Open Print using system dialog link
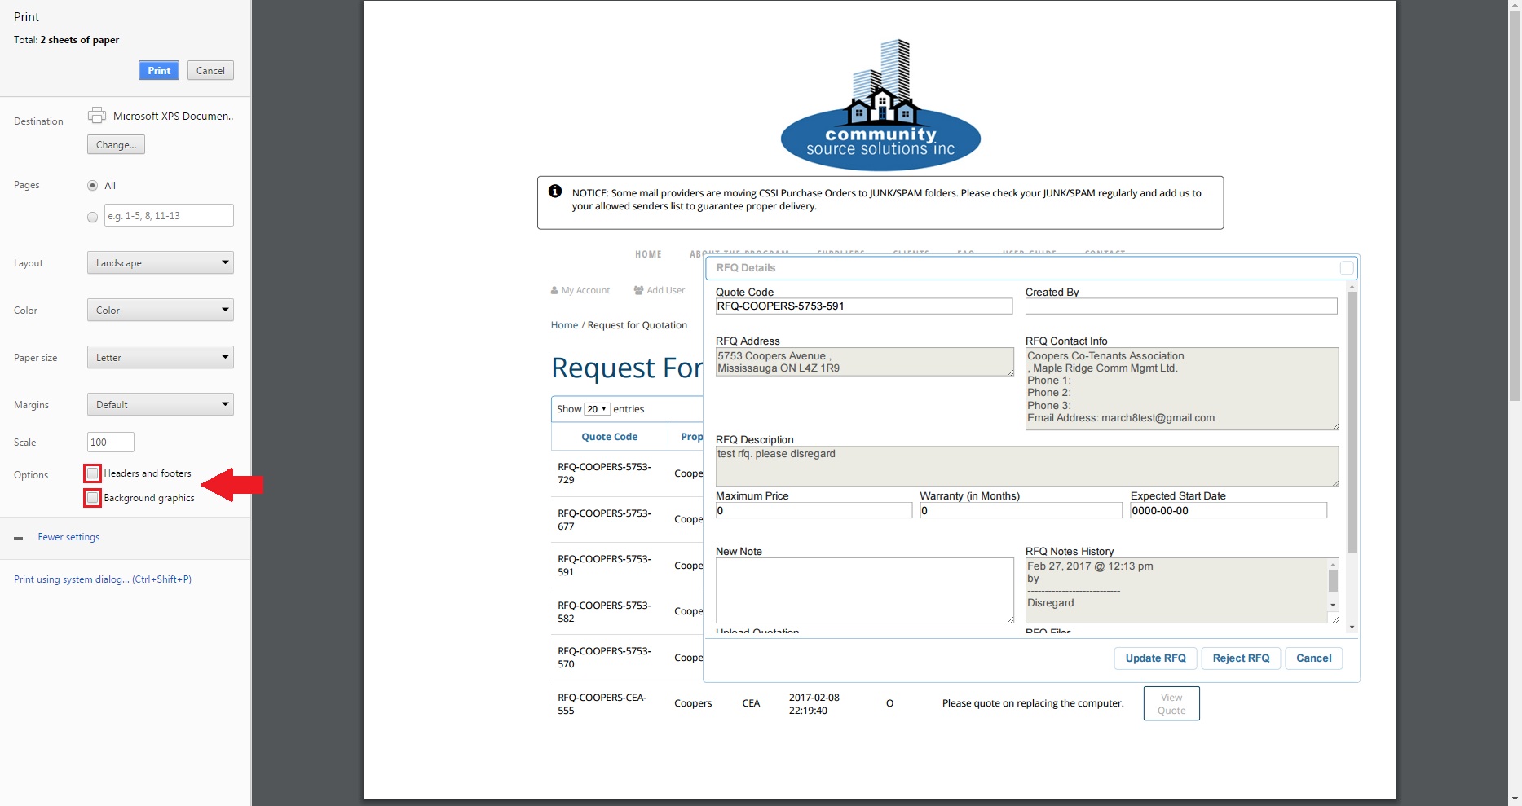1522x806 pixels. 103,579
